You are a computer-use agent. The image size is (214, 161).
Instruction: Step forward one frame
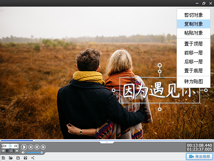click(43, 147)
